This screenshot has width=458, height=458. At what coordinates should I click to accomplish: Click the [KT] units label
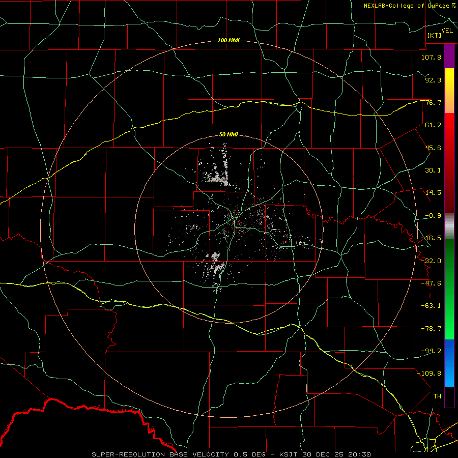435,35
